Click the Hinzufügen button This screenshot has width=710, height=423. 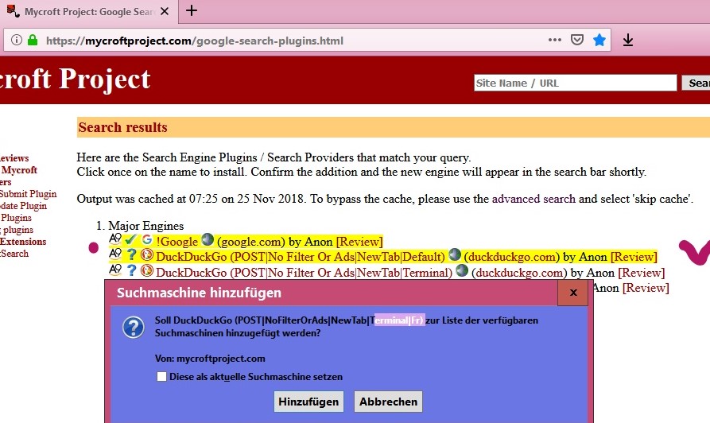point(308,402)
